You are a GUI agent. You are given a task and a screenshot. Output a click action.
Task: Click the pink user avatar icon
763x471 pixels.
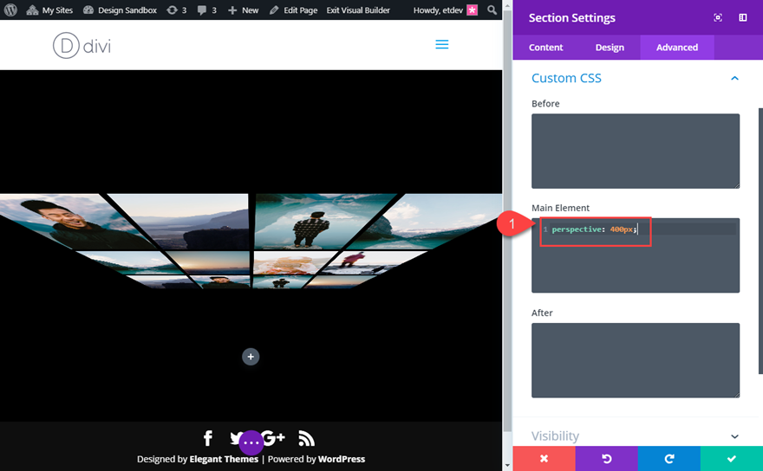pyautogui.click(x=472, y=10)
